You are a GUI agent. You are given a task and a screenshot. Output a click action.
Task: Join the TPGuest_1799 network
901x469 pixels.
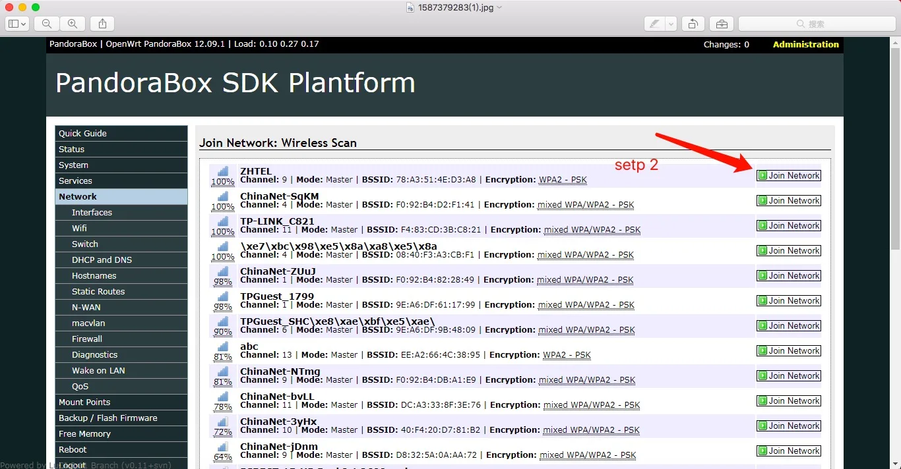pos(789,300)
